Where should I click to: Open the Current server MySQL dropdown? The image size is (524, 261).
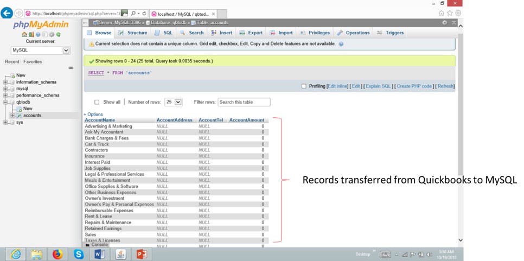(41, 50)
